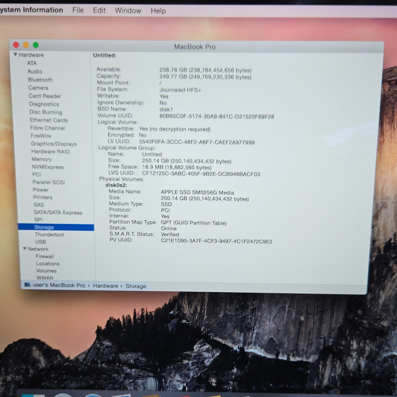Click the LV UUID starting with 5540F0FA

pyautogui.click(x=197, y=142)
